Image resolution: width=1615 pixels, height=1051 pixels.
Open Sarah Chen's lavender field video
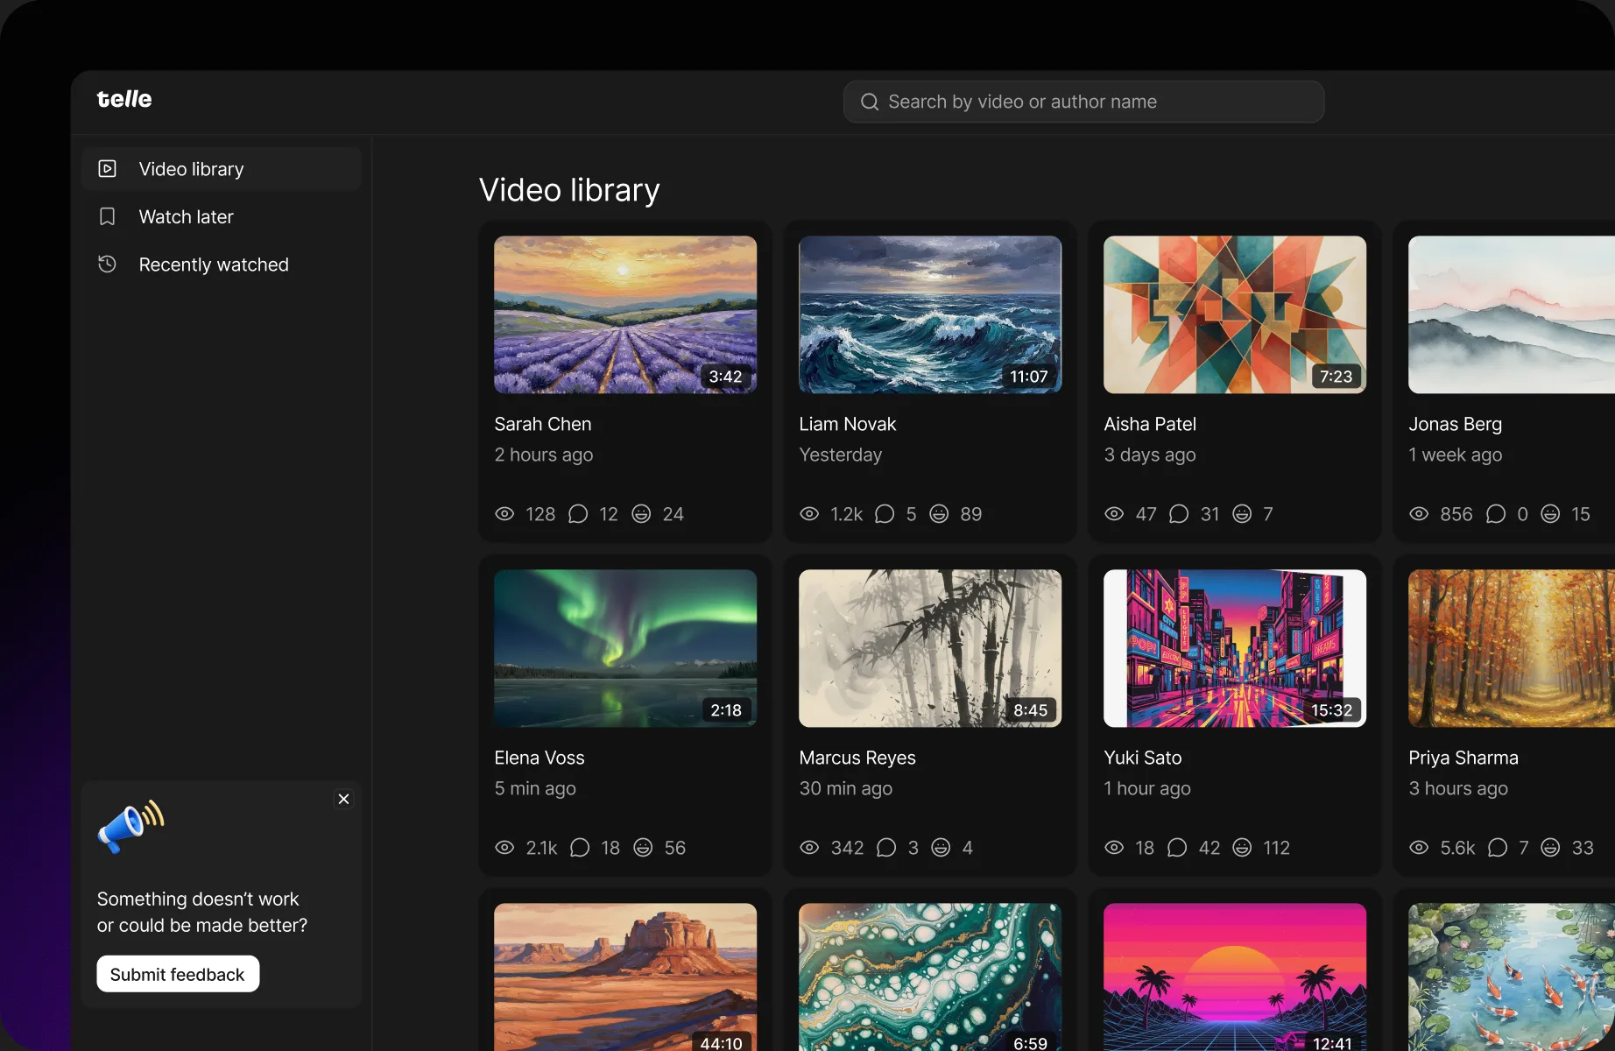point(625,314)
